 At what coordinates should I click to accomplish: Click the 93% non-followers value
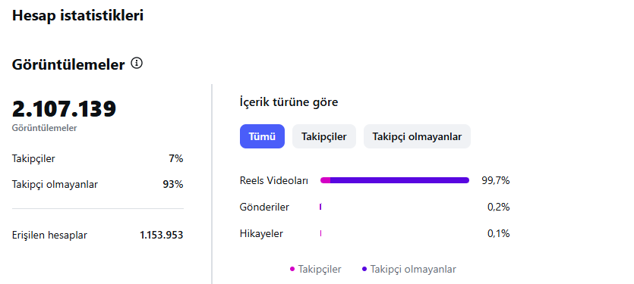coord(172,185)
